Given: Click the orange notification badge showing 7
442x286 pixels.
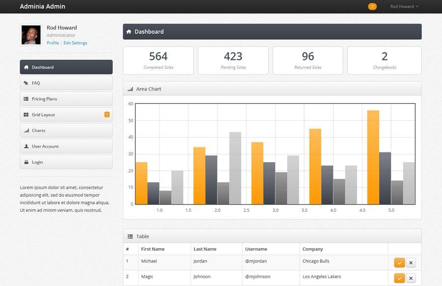Looking at the screenshot, I should coord(372,6).
